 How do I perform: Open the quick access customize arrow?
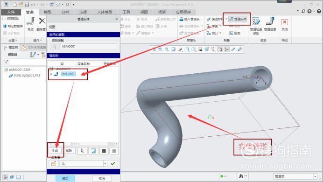coord(74,5)
